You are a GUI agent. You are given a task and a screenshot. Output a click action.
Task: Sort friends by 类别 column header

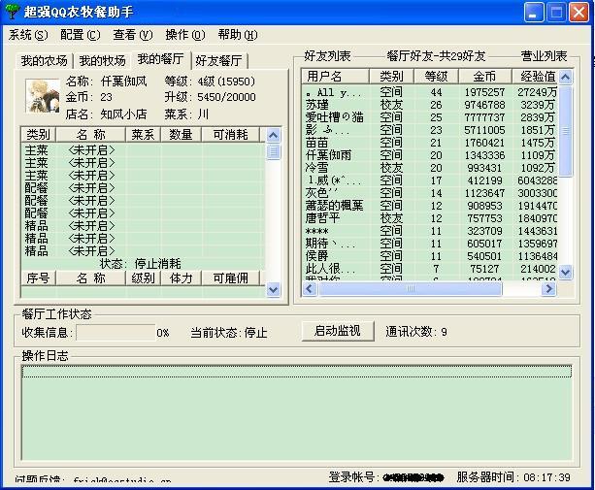391,77
